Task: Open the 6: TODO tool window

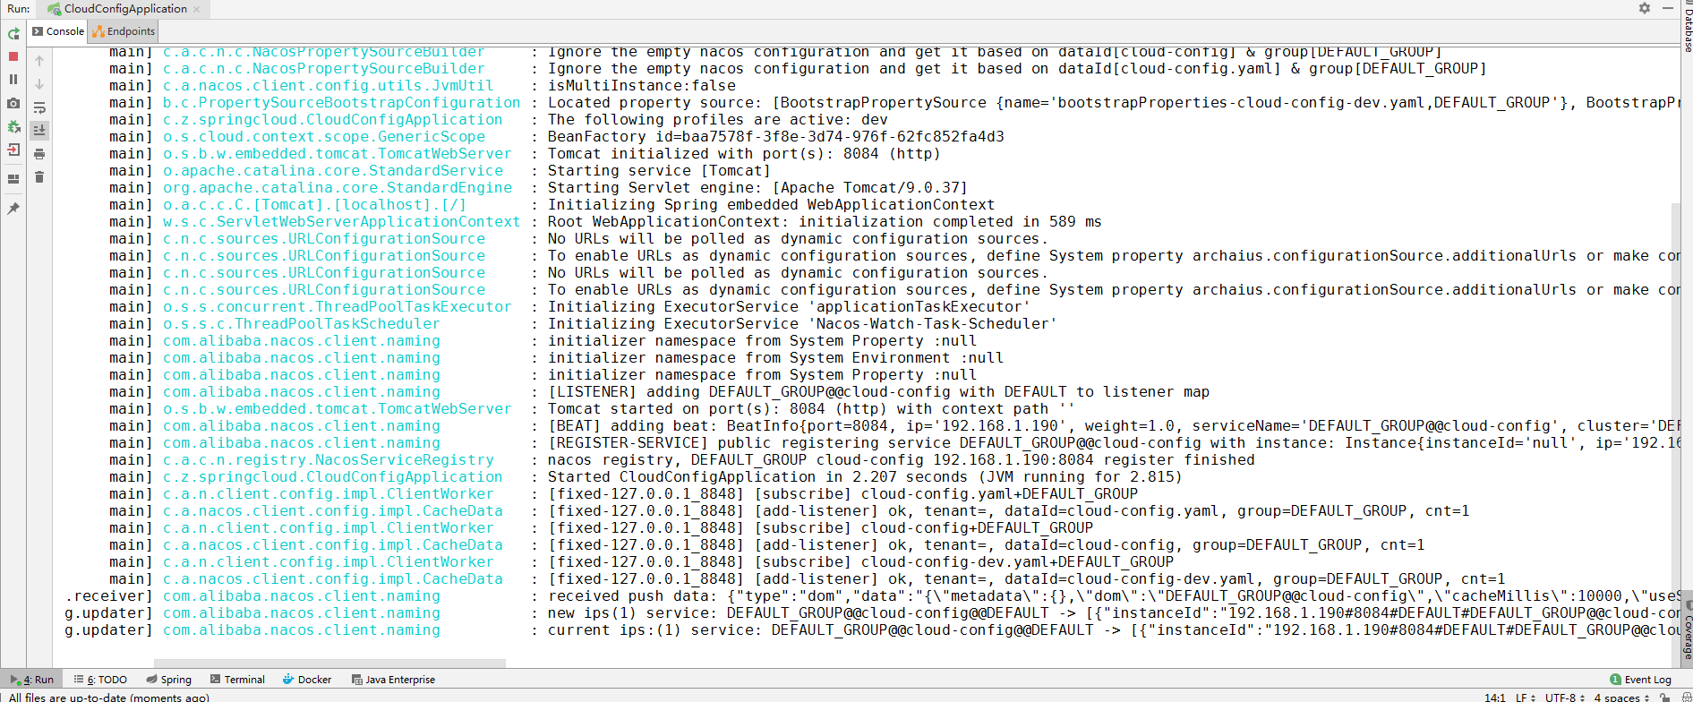Action: 100,680
